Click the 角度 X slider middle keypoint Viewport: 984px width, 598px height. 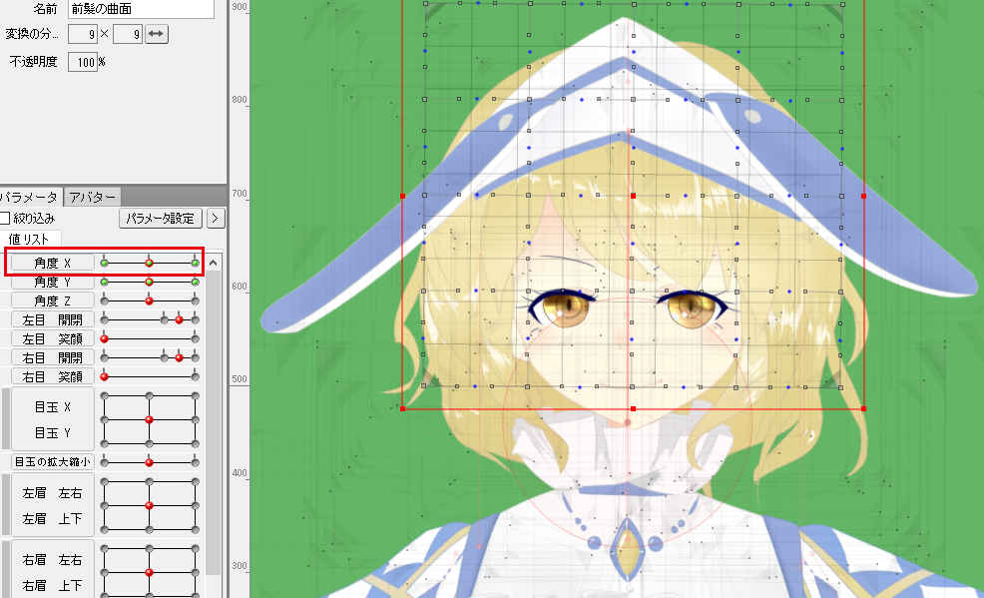tap(149, 263)
